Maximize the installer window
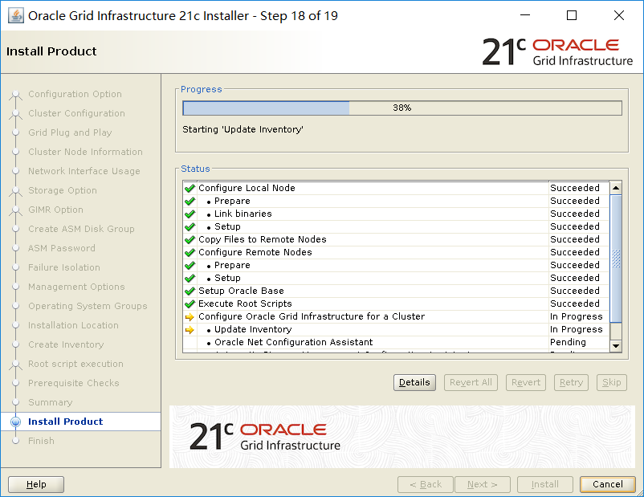 pos(571,15)
